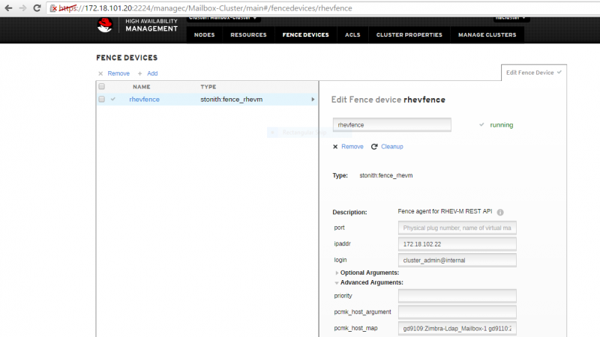Click the browser back arrow

point(8,8)
